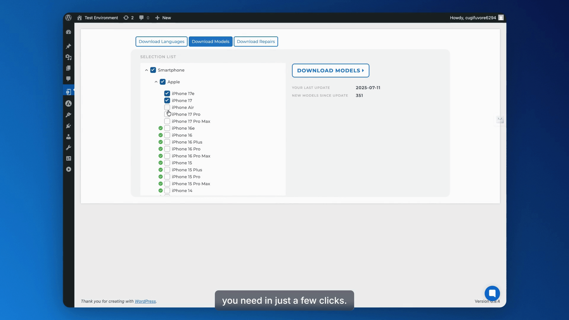Tick the iPhone 16 checkbox
569x320 pixels.
point(167,135)
